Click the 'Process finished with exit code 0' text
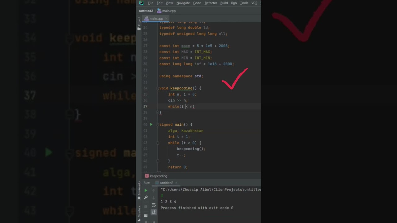The height and width of the screenshot is (223, 397). point(197,208)
